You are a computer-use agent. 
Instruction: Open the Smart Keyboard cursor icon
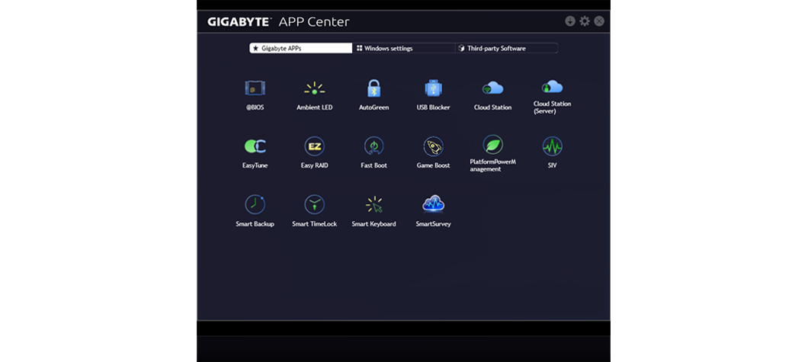coord(374,204)
